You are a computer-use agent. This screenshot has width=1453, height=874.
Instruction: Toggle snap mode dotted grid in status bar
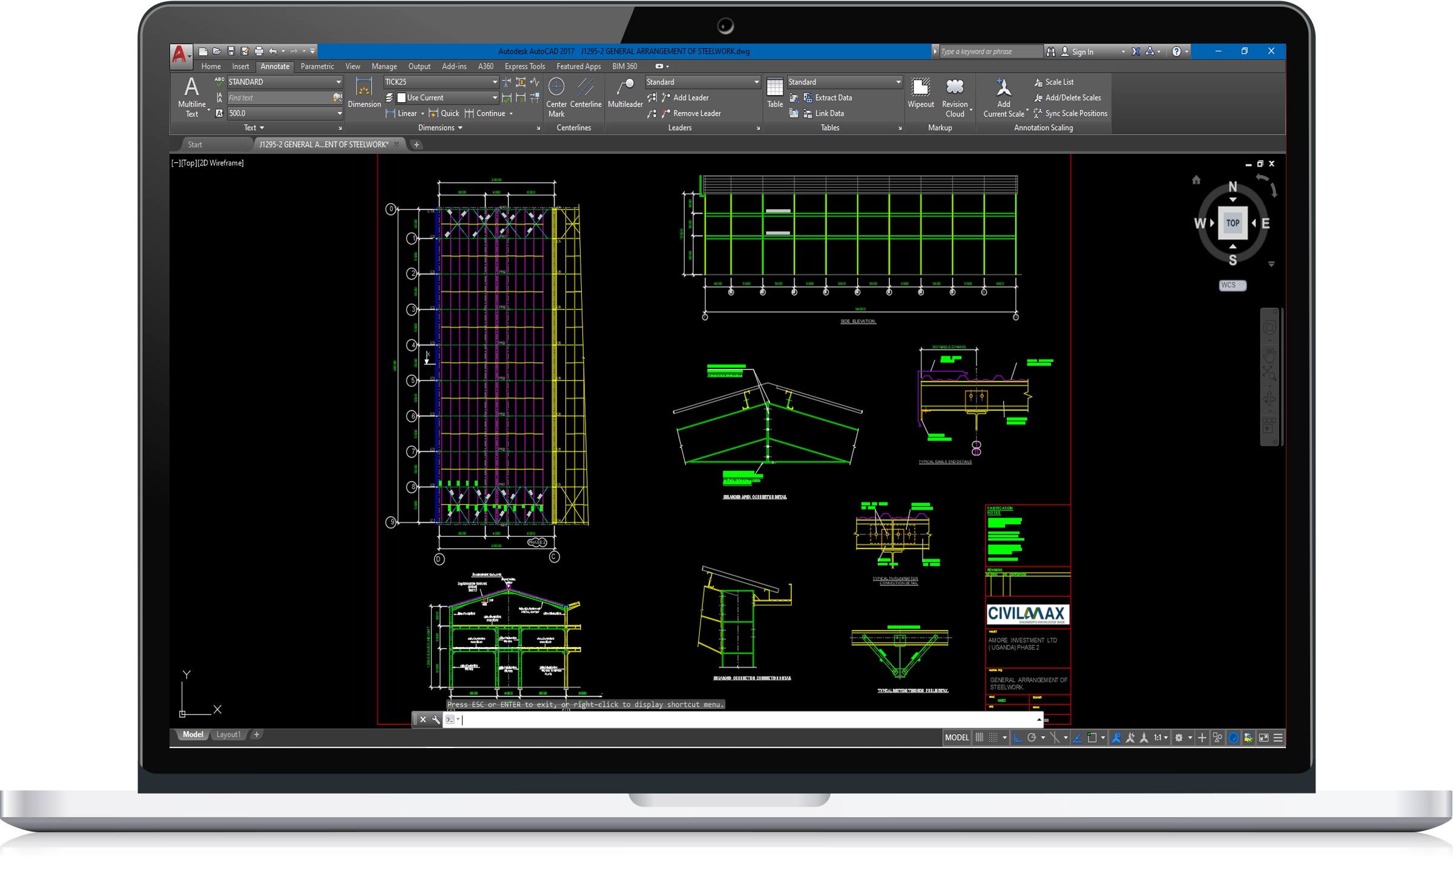coord(993,737)
